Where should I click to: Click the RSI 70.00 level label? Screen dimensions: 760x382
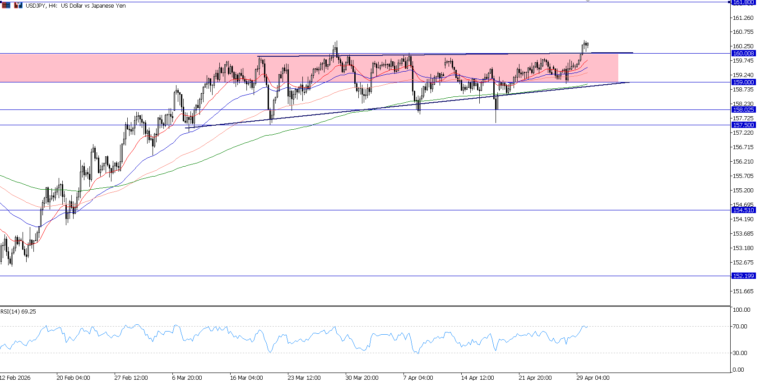(x=740, y=326)
